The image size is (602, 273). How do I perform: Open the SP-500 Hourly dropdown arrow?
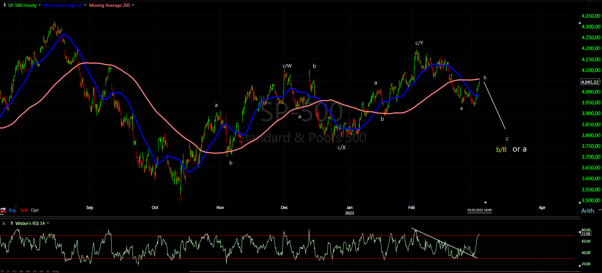[40, 5]
